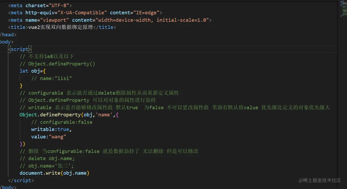This screenshot has width=347, height=189.
Task: Click the X-UA-Compatible attribute value
Action: 82,13
